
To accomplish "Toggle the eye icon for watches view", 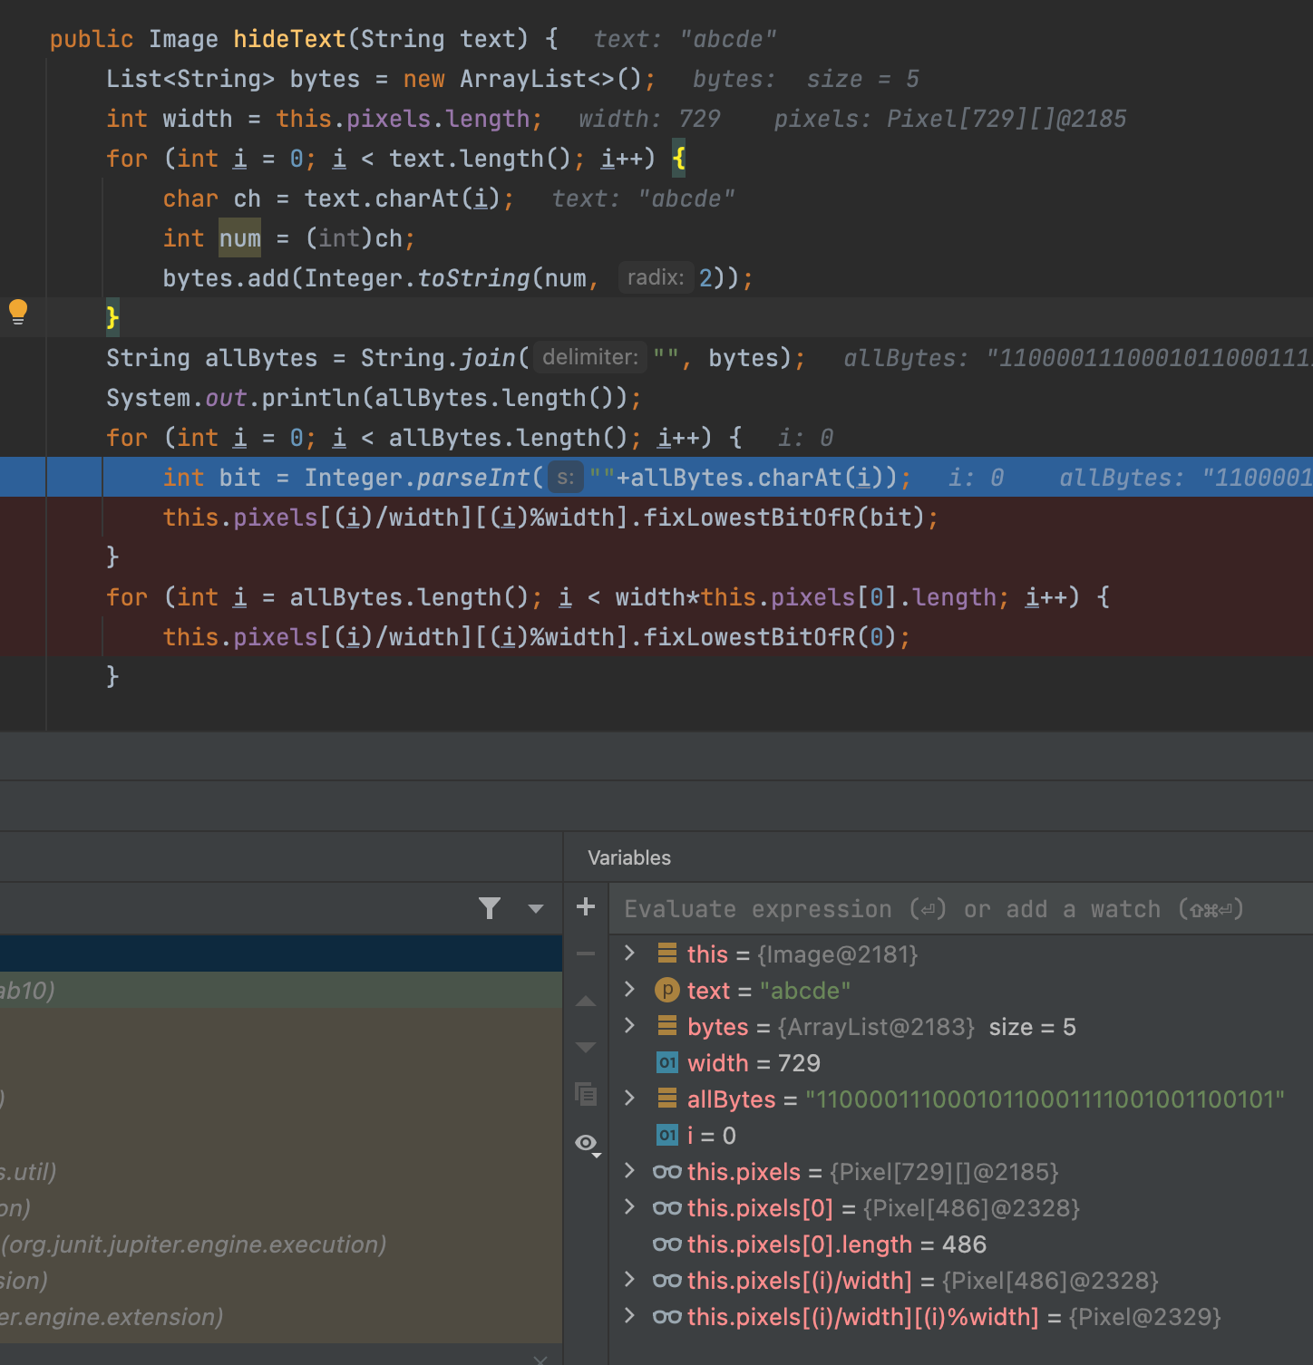I will [587, 1143].
